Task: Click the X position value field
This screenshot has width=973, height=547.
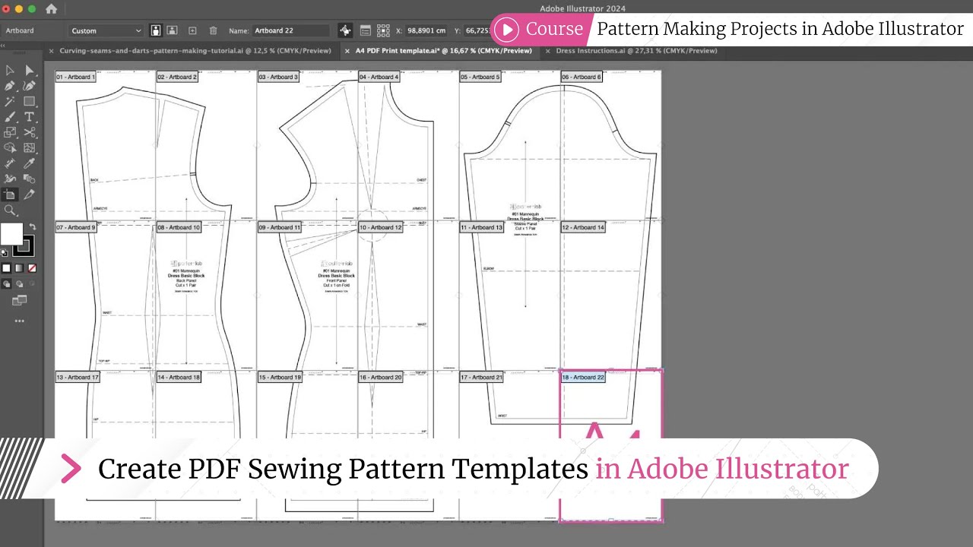Action: click(x=426, y=30)
